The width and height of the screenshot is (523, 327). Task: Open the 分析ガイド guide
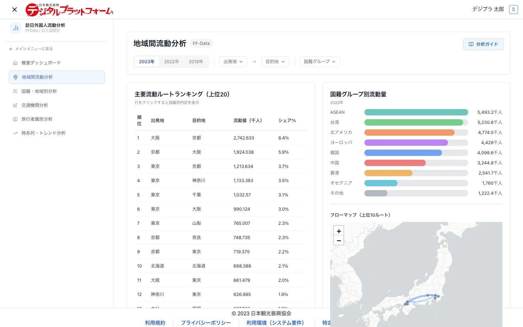[x=483, y=44]
